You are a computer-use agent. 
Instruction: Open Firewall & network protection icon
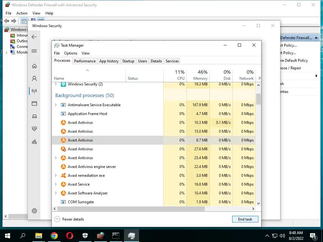pos(34,91)
